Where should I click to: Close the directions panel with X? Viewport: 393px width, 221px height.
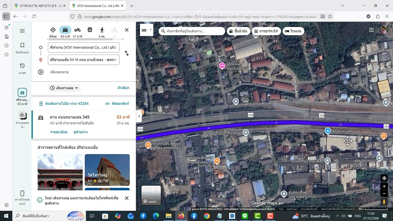point(126,30)
